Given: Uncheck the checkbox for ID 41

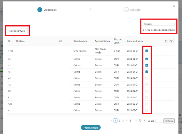Looking at the screenshot, I should coord(146,65).
